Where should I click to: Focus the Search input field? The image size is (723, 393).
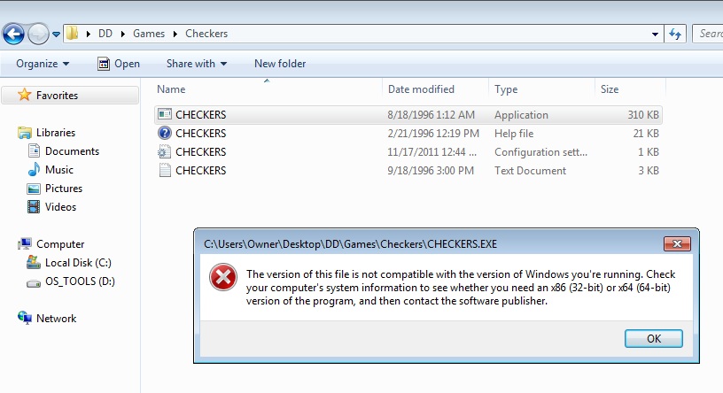tap(708, 34)
